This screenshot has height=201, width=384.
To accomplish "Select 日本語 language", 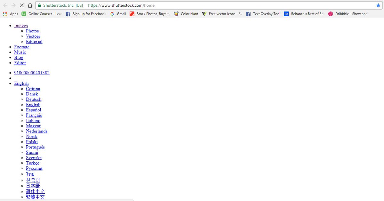I will tap(33, 186).
